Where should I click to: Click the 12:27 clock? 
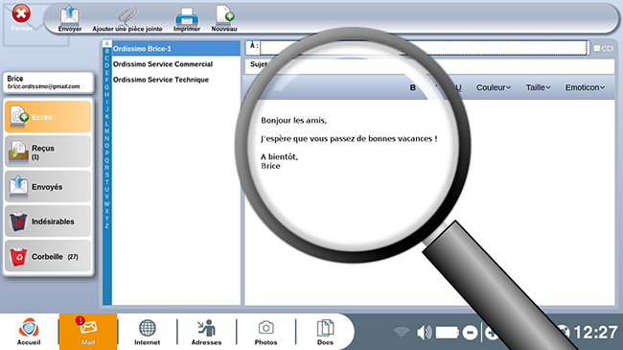click(595, 333)
